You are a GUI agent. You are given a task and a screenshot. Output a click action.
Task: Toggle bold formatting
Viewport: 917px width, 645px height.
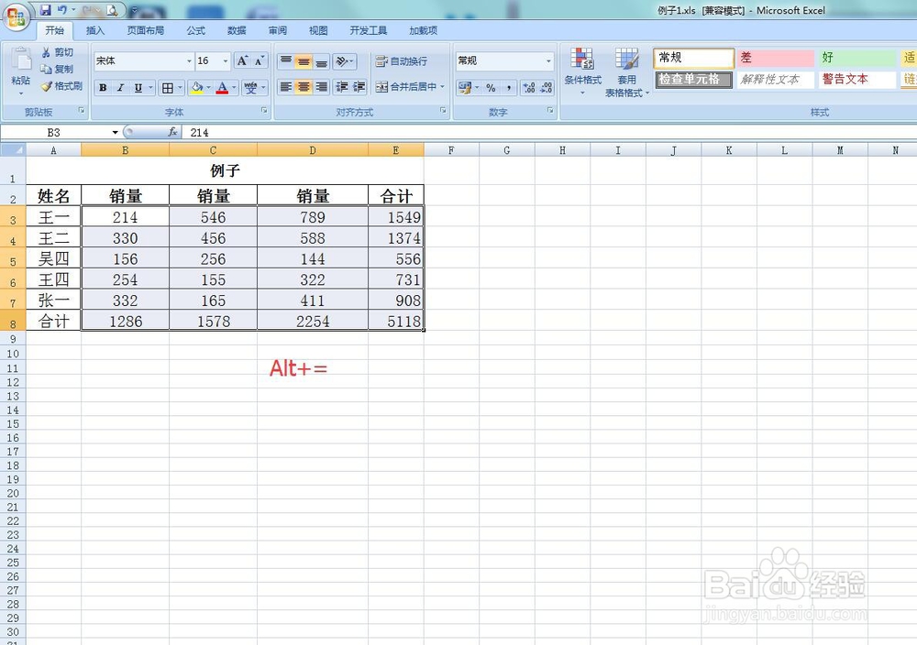[103, 88]
